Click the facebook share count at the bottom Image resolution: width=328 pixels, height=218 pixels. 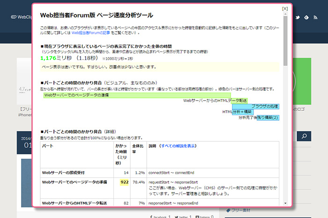[x=160, y=217]
